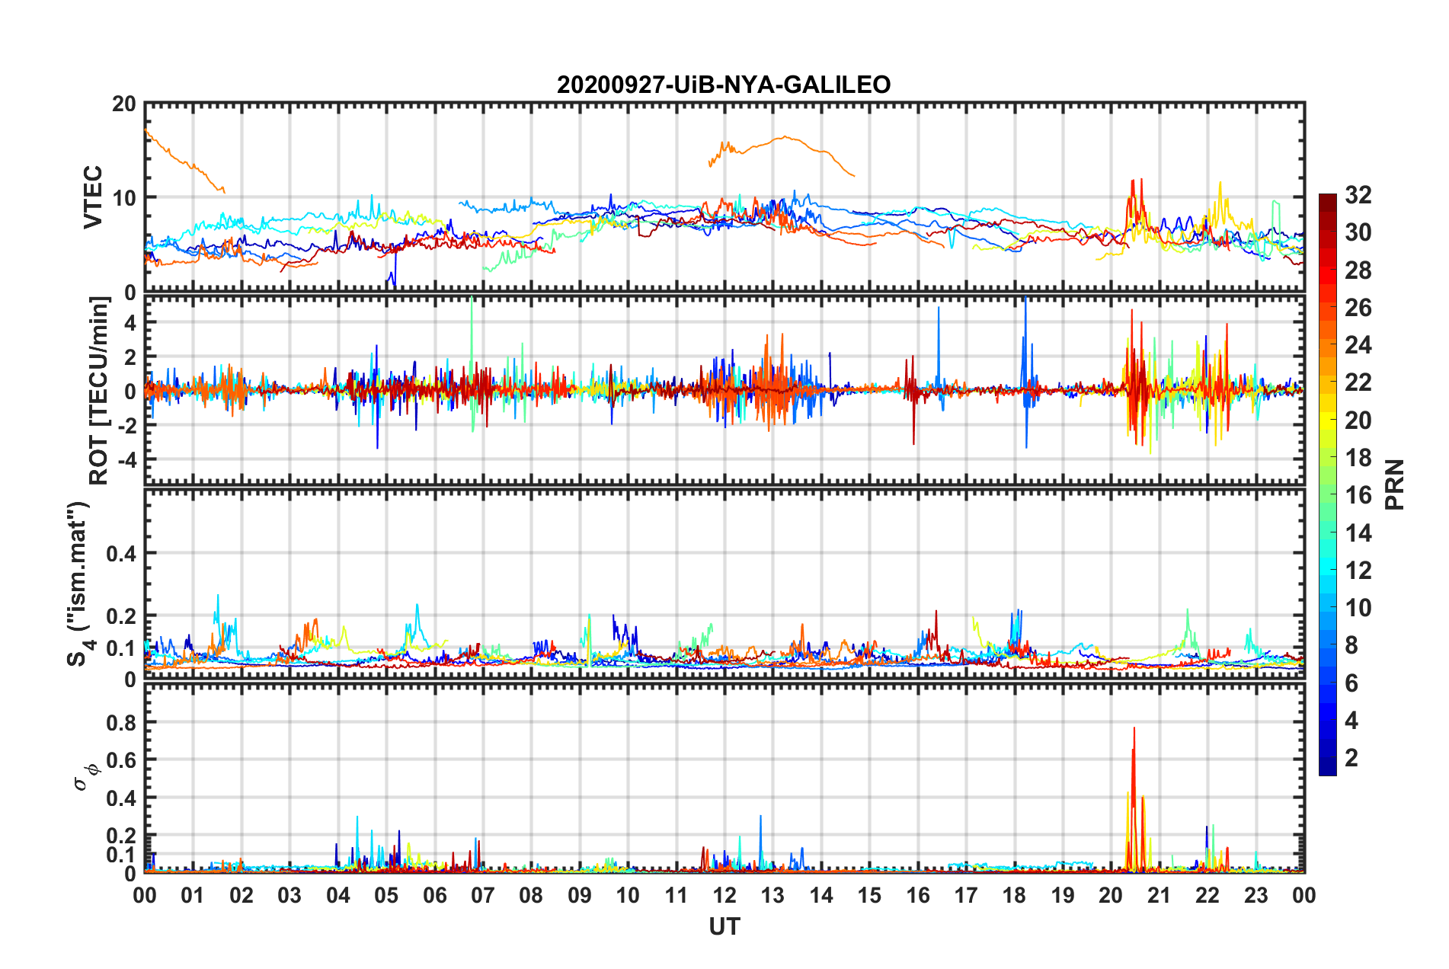Click the UT x-axis label
The width and height of the screenshot is (1449, 969).
[724, 926]
